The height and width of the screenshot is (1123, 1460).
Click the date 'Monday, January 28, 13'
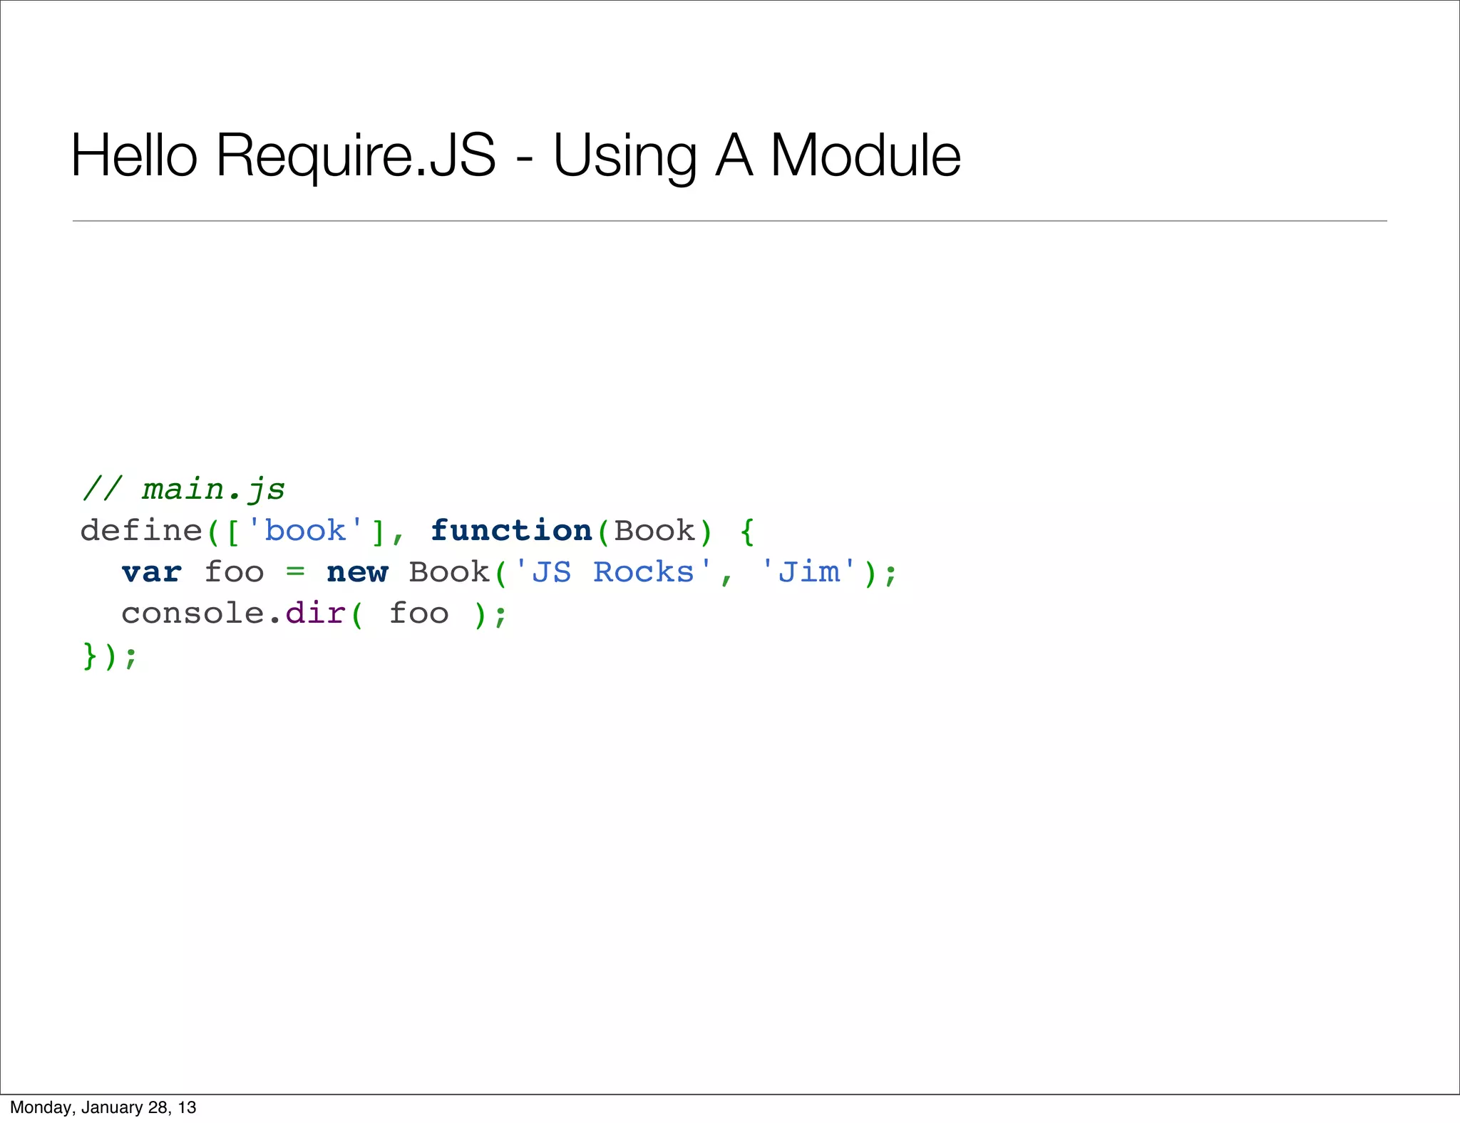coord(103,1107)
